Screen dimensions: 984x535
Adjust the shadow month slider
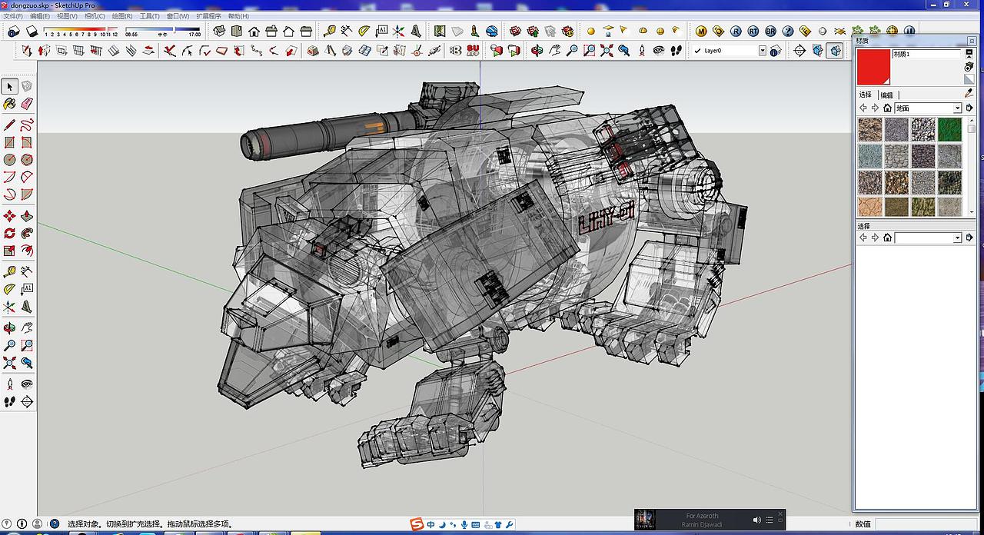[79, 31]
